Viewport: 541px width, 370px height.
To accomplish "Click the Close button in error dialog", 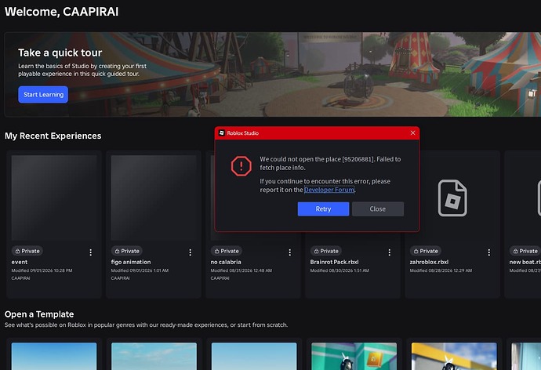I will coord(378,209).
